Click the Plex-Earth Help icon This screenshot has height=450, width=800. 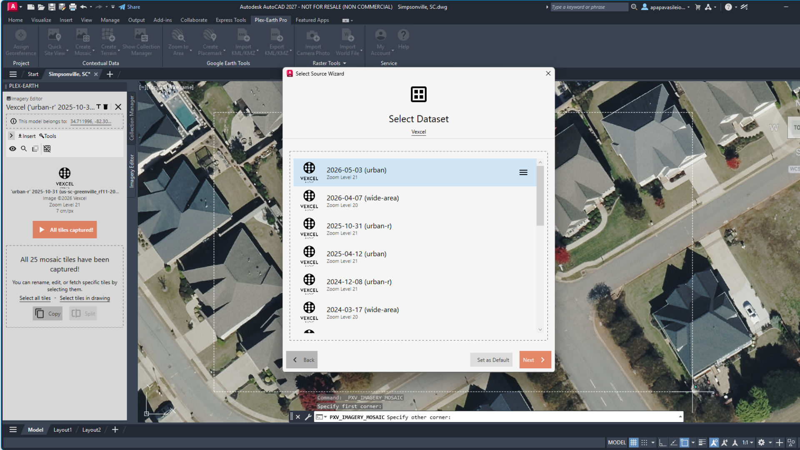point(403,35)
